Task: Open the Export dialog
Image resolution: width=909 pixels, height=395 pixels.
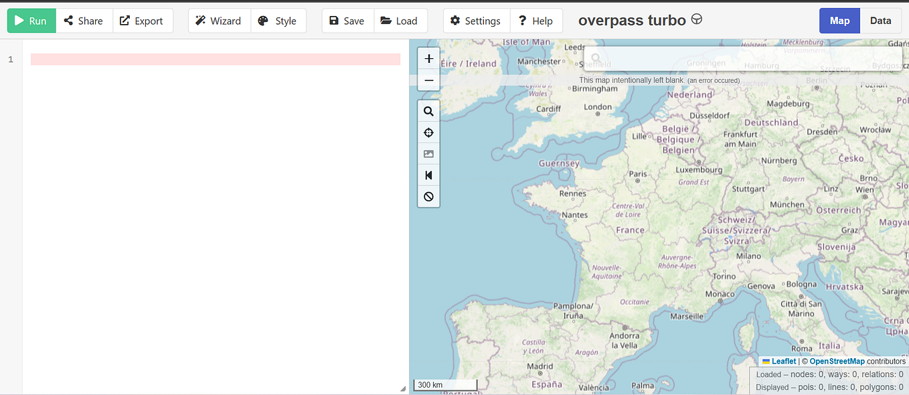Action: (143, 21)
